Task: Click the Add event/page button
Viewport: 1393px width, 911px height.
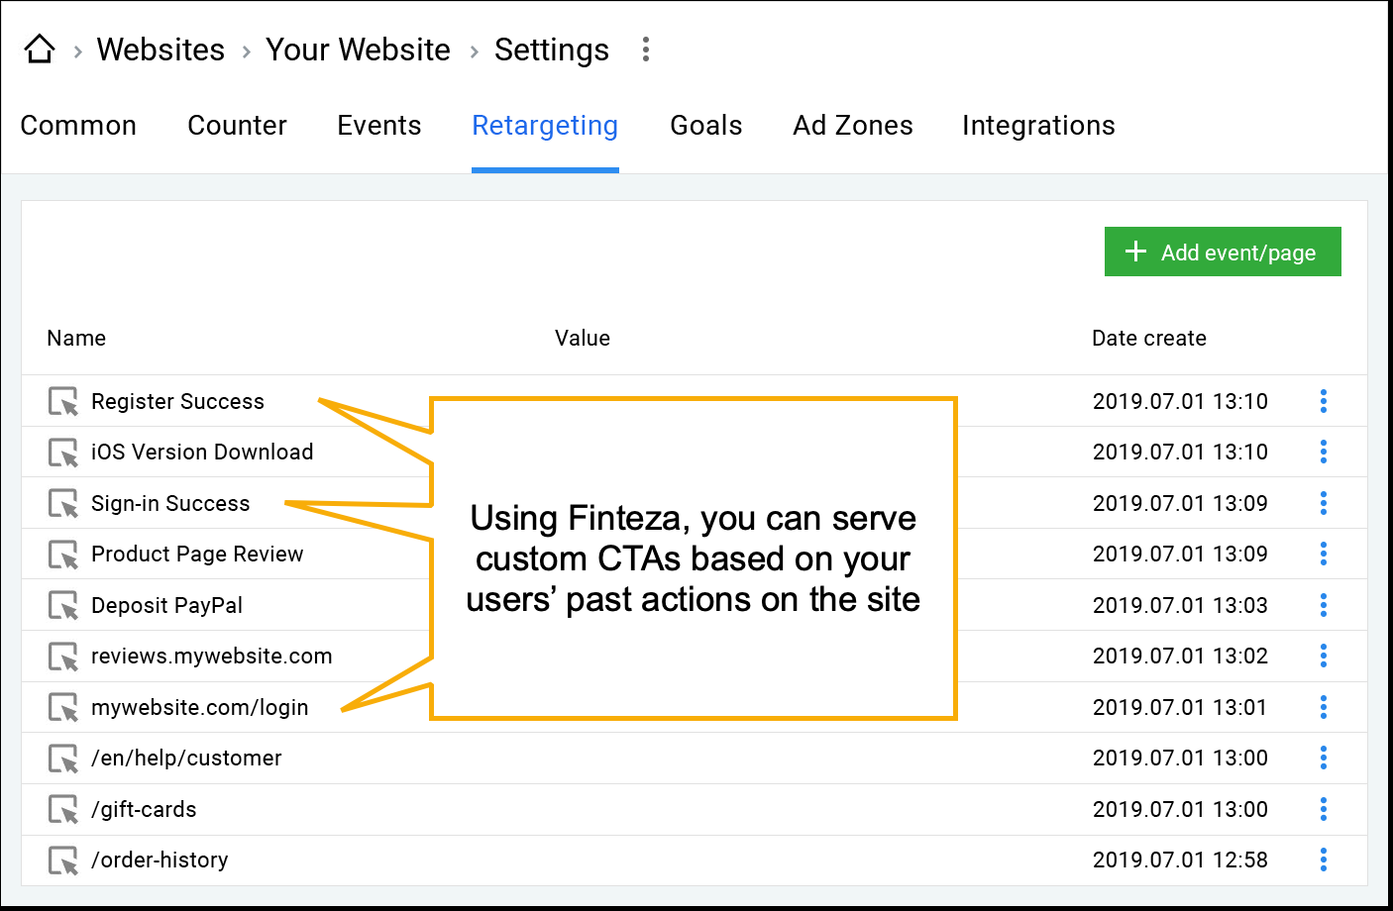Action: [x=1223, y=253]
